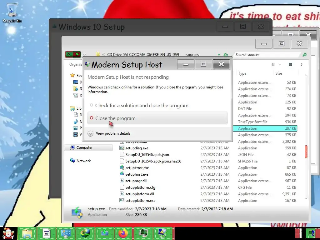Open the address bar history dropdown
The image size is (320, 240).
click(x=219, y=55)
